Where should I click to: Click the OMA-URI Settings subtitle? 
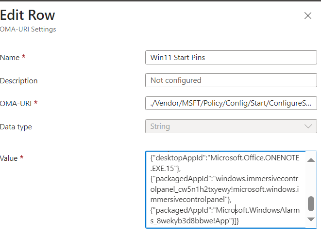28,29
